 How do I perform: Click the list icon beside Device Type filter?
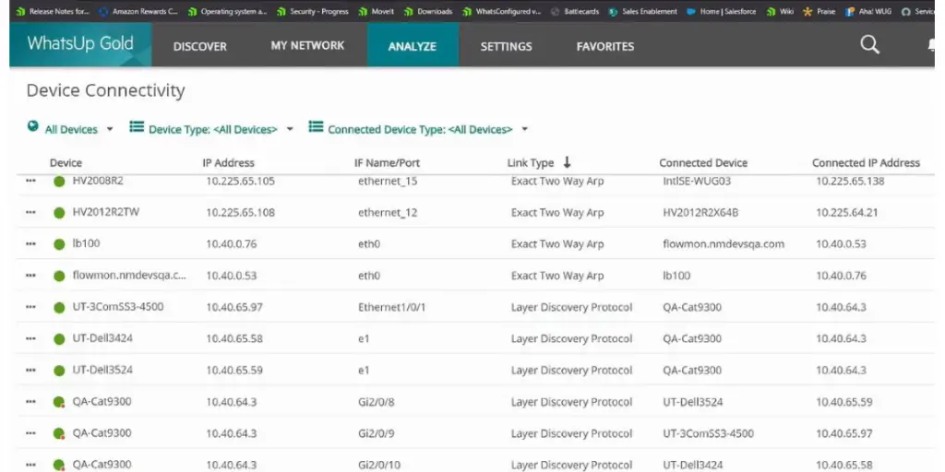[x=137, y=127]
